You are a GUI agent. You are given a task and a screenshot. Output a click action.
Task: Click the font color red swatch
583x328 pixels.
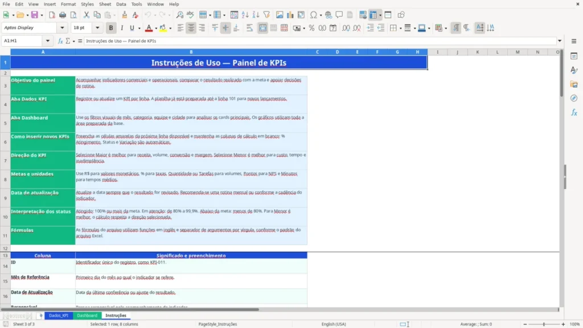tap(149, 28)
